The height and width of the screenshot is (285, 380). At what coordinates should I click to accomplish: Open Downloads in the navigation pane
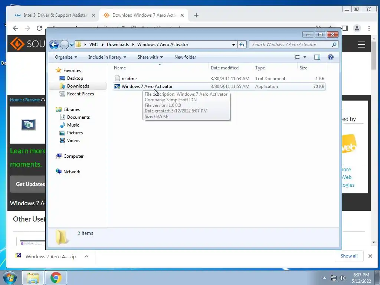(x=78, y=86)
